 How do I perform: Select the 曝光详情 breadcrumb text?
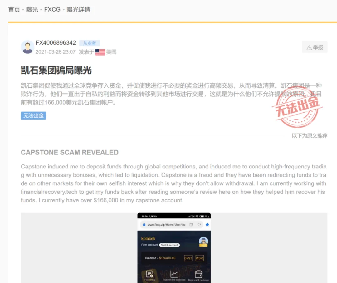coord(78,10)
